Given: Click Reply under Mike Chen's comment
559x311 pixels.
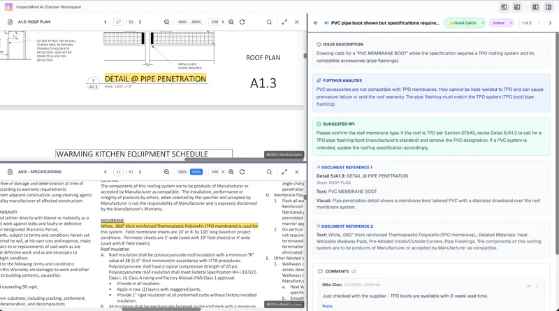Looking at the screenshot, I should (327, 306).
